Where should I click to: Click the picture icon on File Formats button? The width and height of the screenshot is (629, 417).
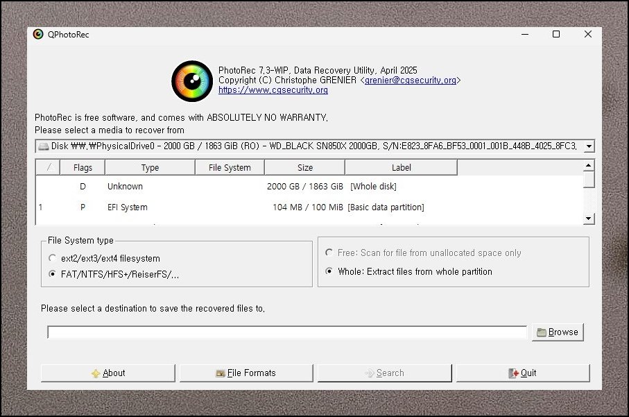point(221,374)
